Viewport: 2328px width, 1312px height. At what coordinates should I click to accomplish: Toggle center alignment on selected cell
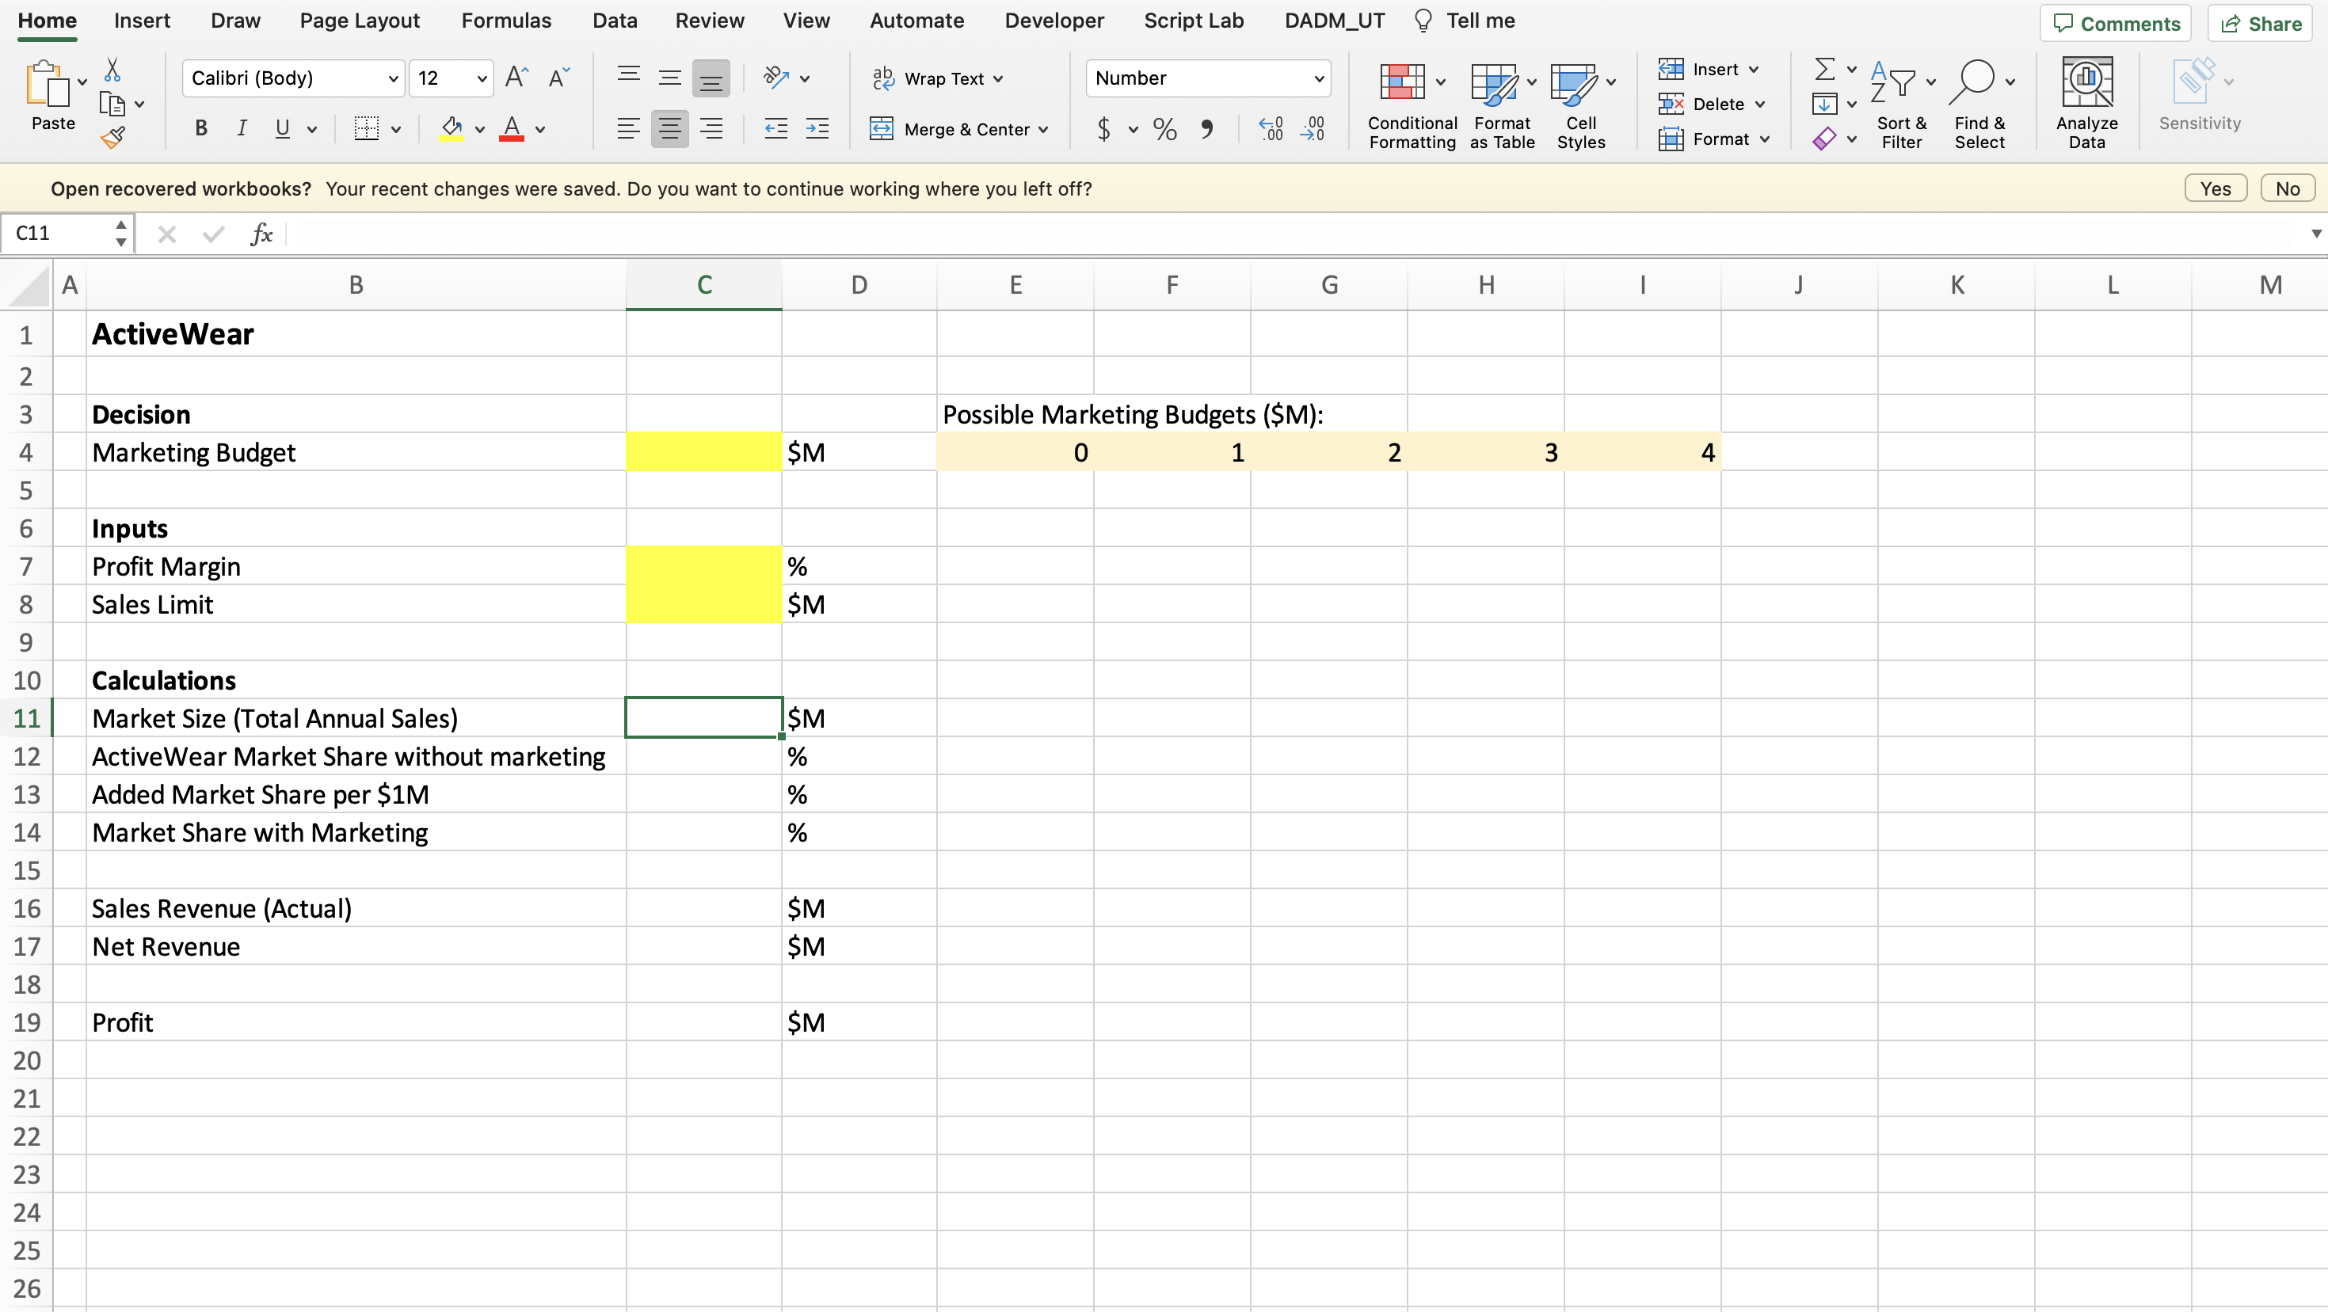click(x=669, y=128)
